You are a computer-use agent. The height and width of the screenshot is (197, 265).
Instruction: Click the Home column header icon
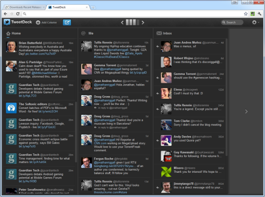[8, 33]
